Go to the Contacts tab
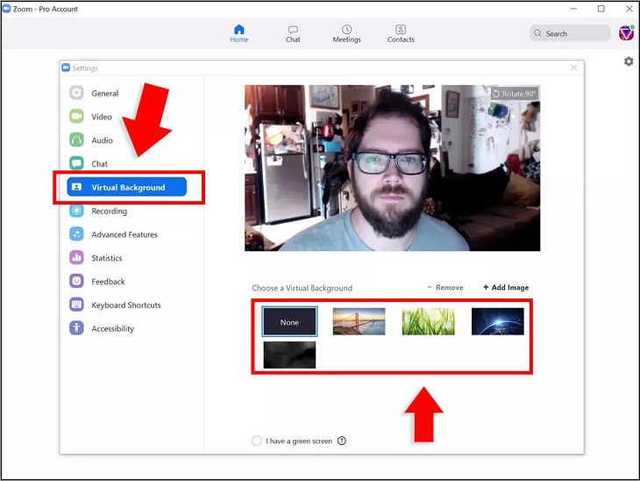640x481 pixels. [401, 33]
